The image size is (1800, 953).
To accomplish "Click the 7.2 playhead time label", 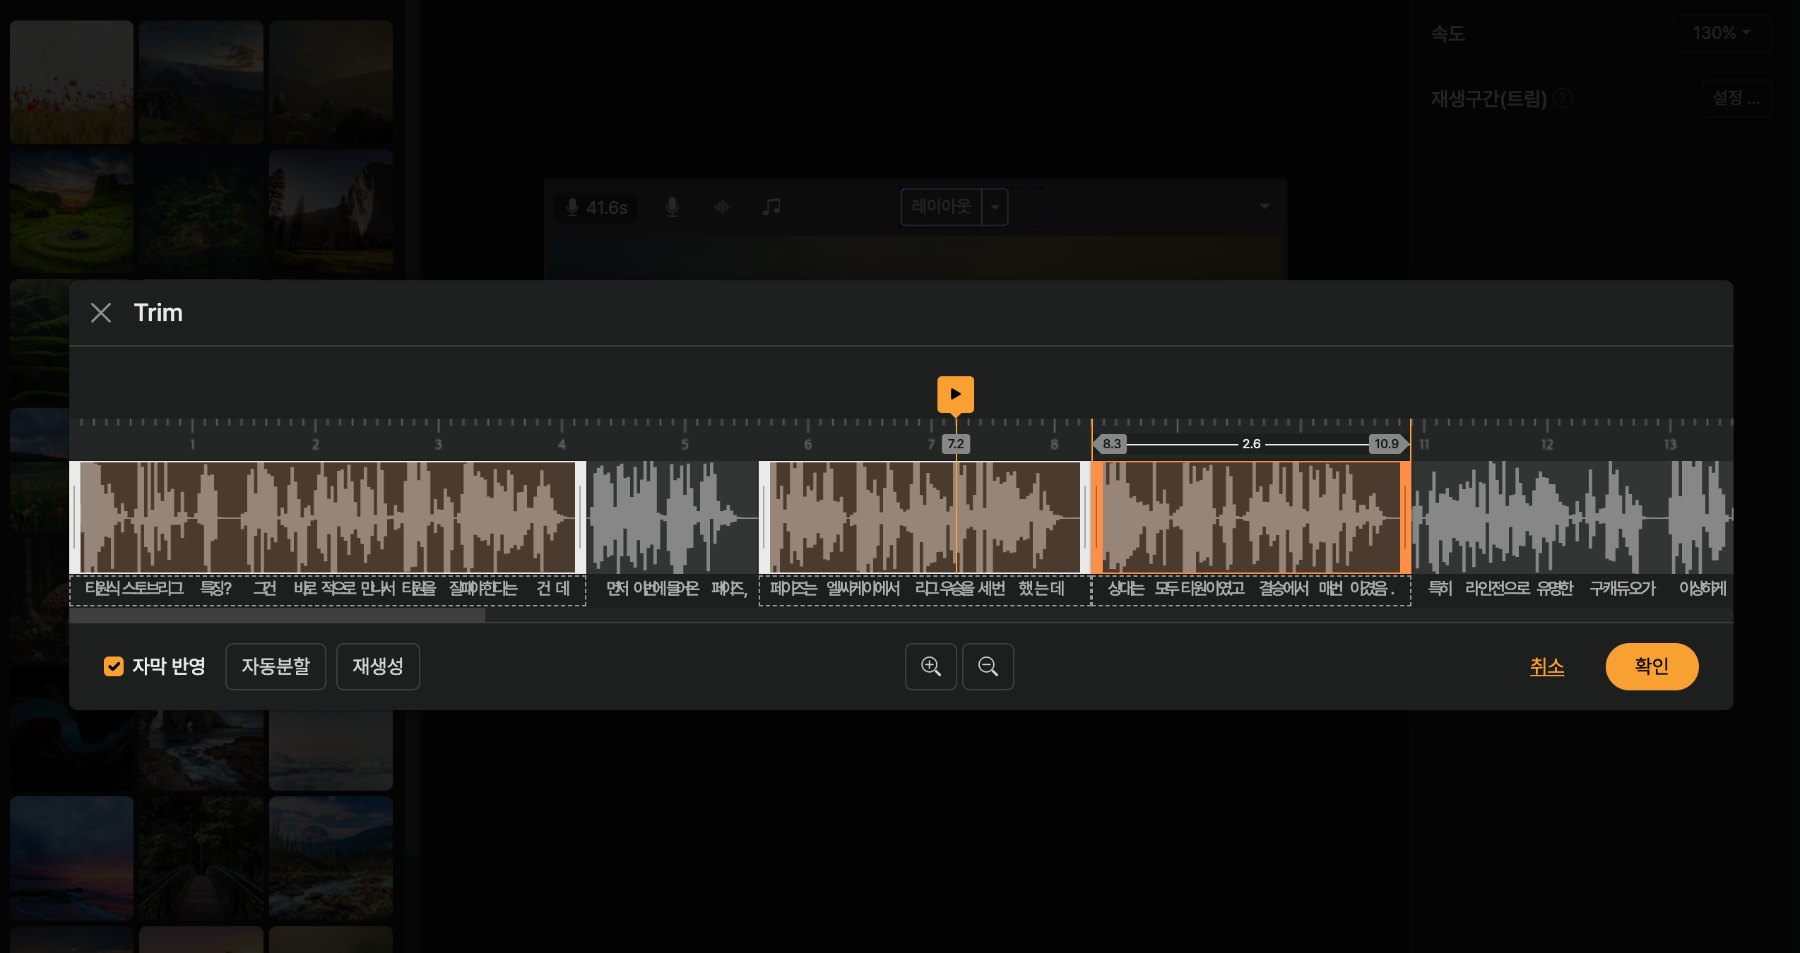I will click(955, 444).
